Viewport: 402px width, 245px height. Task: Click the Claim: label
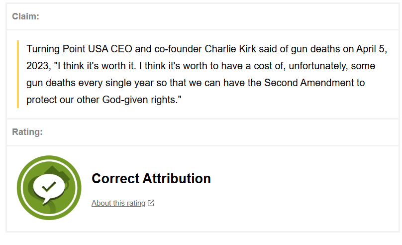(x=26, y=16)
